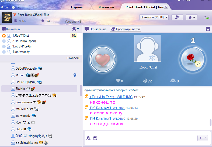Click the edit profile person icon button
Viewport: 212px width, 147px height.
177,17
